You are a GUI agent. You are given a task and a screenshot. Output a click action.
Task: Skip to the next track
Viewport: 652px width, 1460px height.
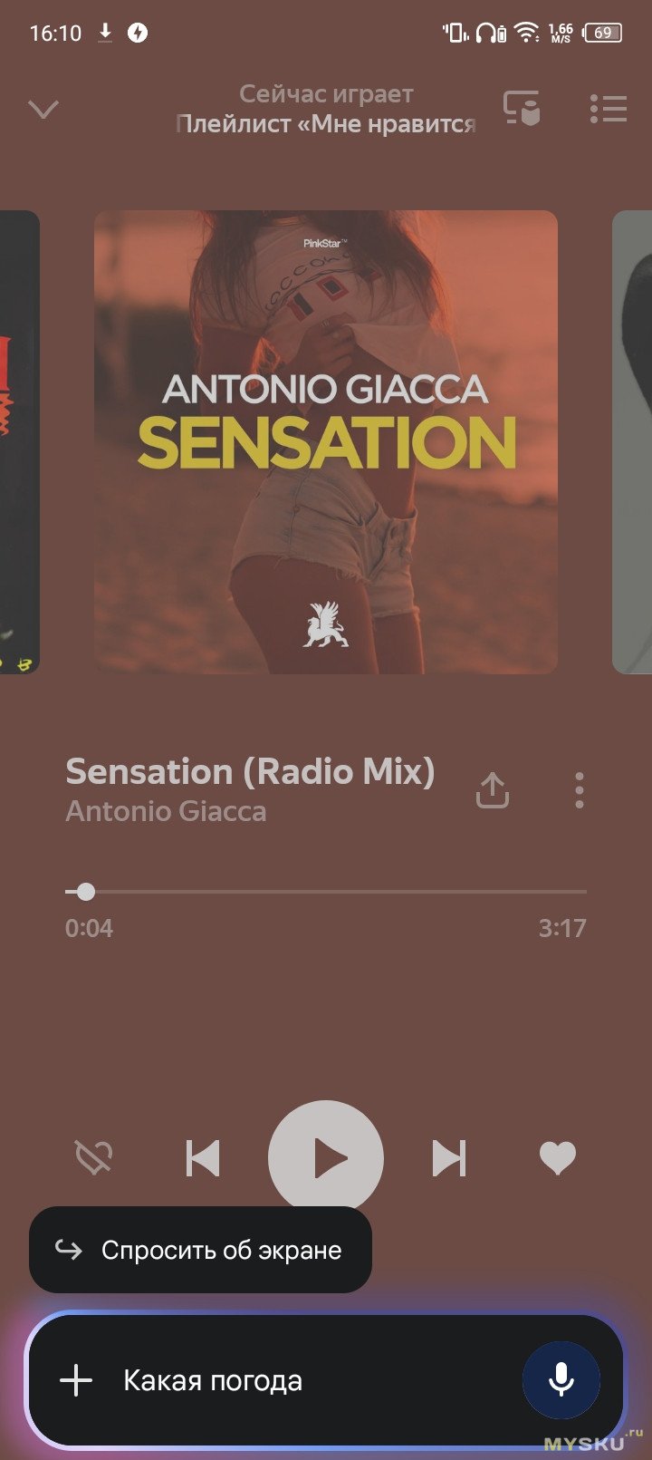tap(449, 1158)
